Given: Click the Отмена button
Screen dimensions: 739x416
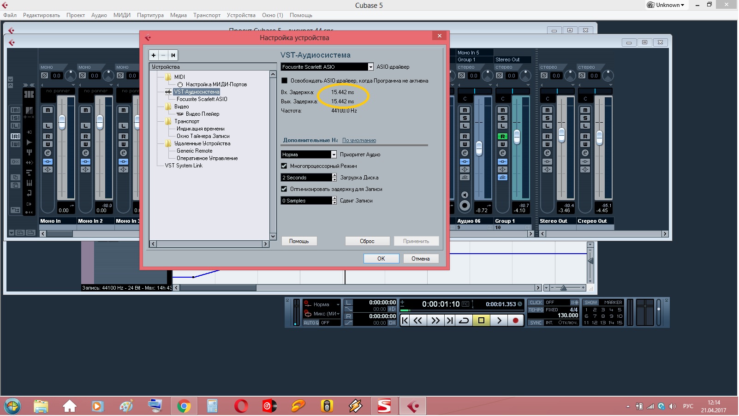Looking at the screenshot, I should point(421,259).
